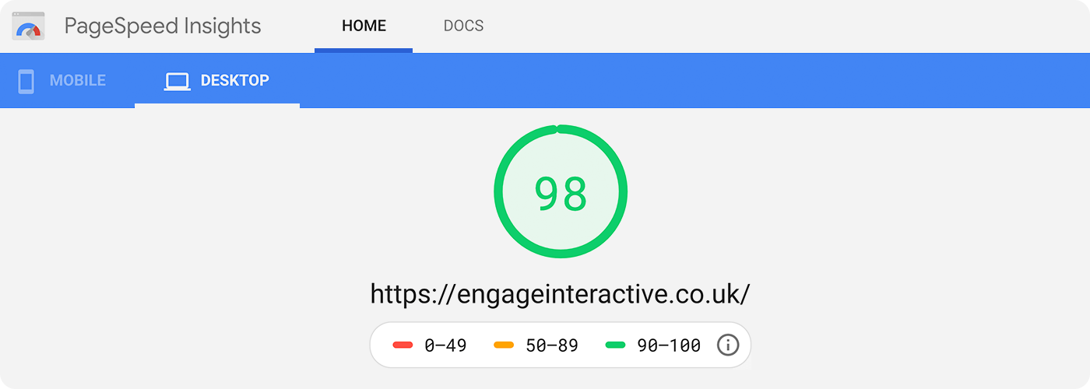Image resolution: width=1090 pixels, height=389 pixels.
Task: Click the PageSpeed Insights title text
Action: 163,26
